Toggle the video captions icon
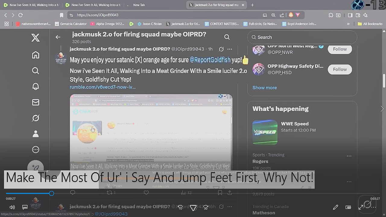The width and height of the screenshot is (386, 217). tap(25, 207)
